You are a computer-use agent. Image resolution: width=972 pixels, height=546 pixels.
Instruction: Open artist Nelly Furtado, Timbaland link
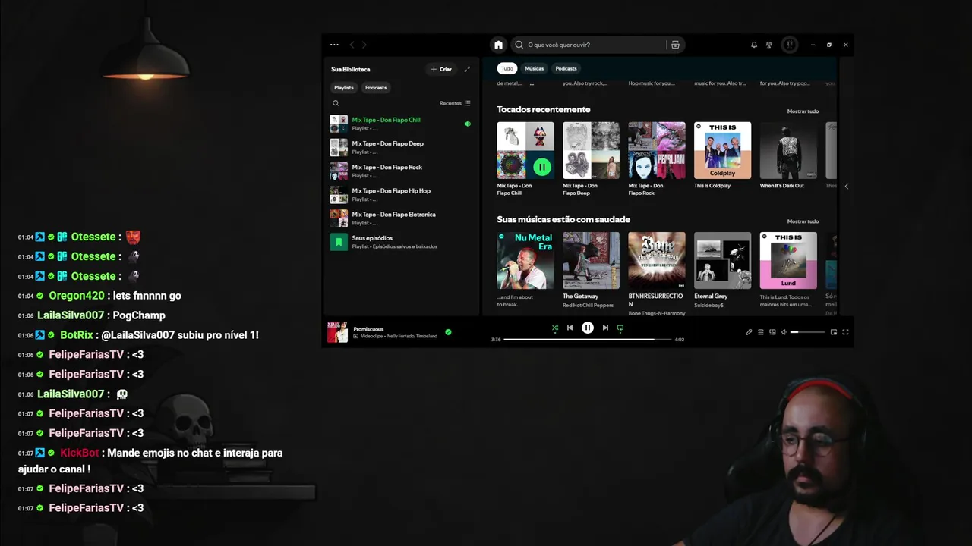(x=412, y=336)
